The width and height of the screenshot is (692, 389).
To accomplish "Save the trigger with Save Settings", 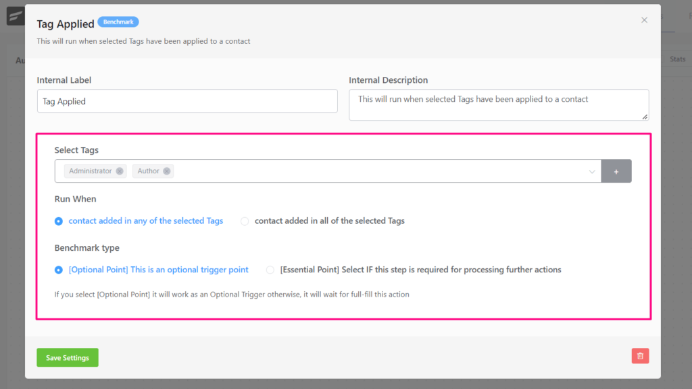I will coord(67,357).
